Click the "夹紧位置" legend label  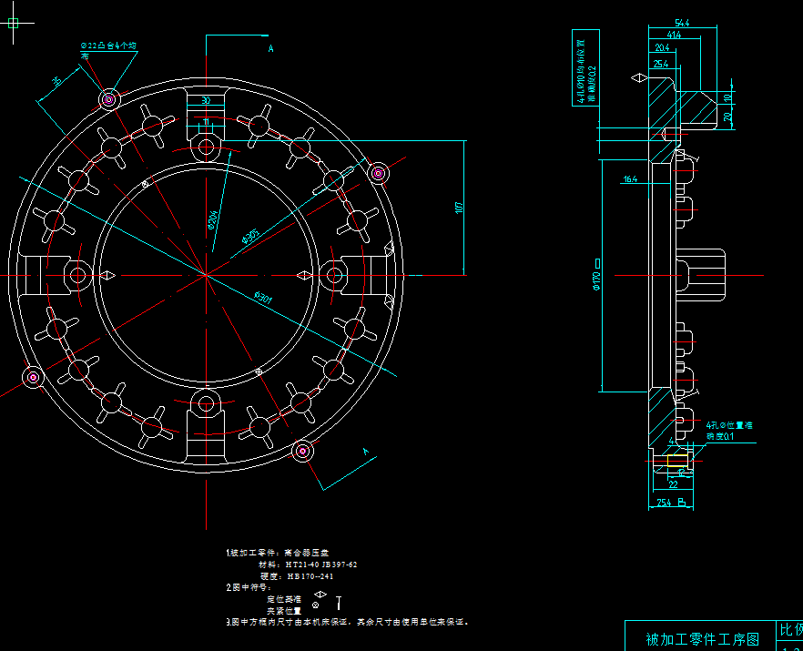[x=284, y=611]
